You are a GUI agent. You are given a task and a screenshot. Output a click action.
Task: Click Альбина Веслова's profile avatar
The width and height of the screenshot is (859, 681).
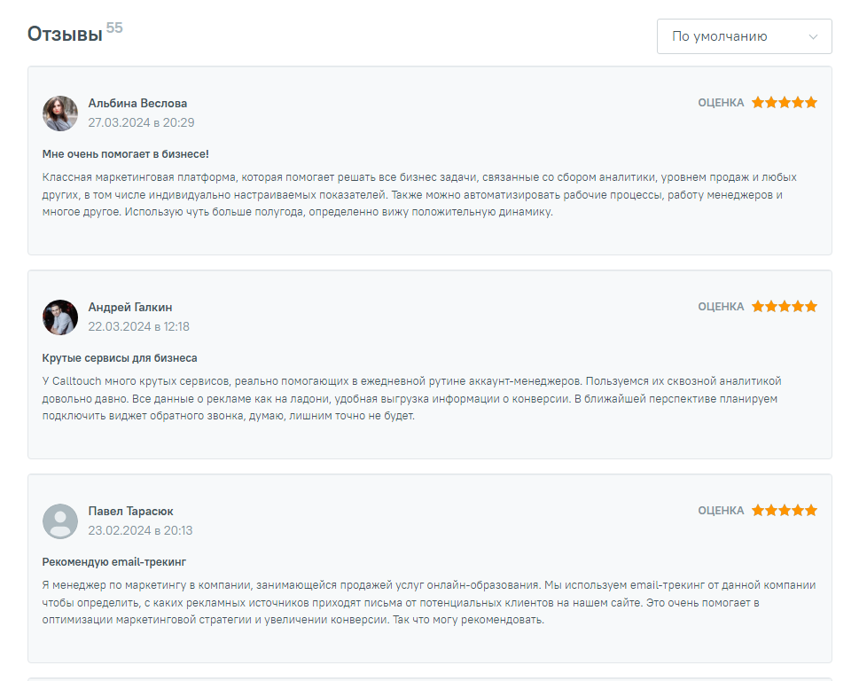point(60,113)
